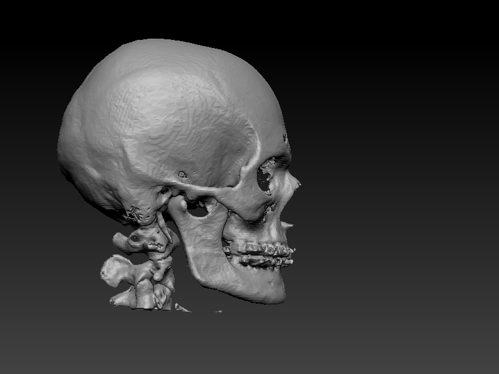The image size is (499, 374).
Task: Click the jaw angle of the mandible
Action: tap(189, 262)
